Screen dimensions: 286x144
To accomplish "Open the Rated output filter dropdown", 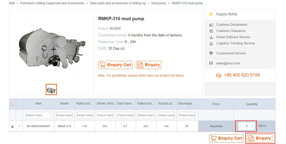I will (x=85, y=115).
